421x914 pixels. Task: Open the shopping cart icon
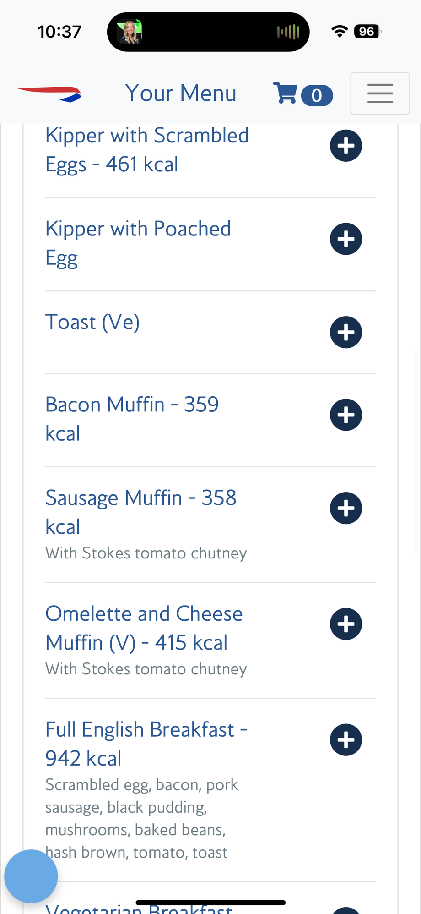(x=285, y=93)
